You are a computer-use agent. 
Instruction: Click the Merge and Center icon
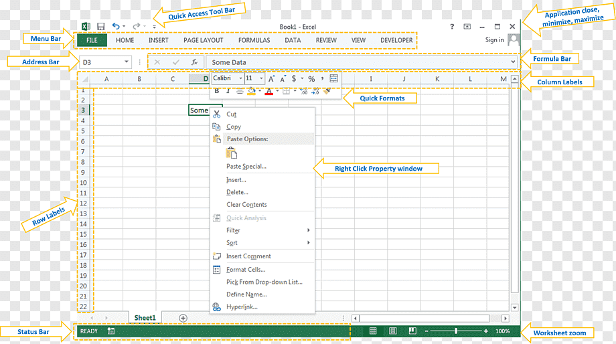pyautogui.click(x=333, y=78)
